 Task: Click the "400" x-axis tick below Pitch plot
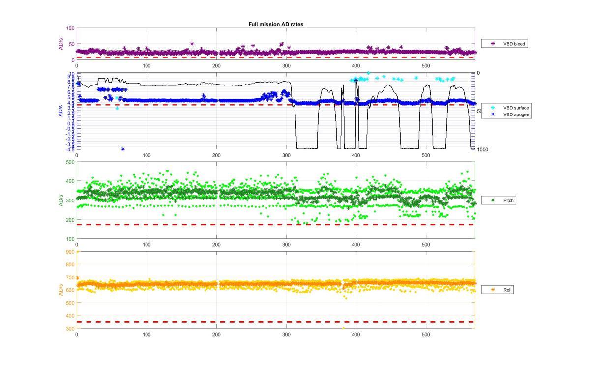pyautogui.click(x=356, y=245)
